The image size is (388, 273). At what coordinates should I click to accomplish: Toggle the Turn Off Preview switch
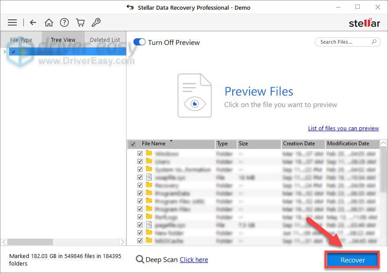(139, 42)
